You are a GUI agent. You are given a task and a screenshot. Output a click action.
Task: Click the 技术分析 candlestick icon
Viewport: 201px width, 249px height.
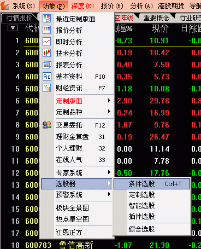(x=47, y=53)
